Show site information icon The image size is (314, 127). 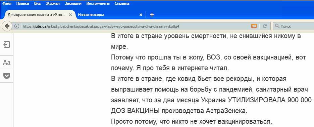pyautogui.click(x=17, y=26)
